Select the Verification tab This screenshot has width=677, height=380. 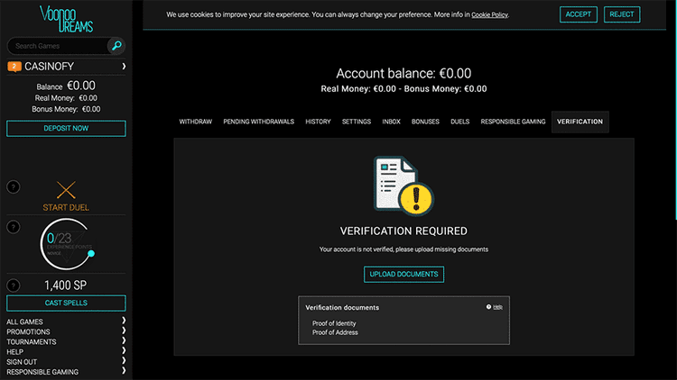tap(580, 122)
